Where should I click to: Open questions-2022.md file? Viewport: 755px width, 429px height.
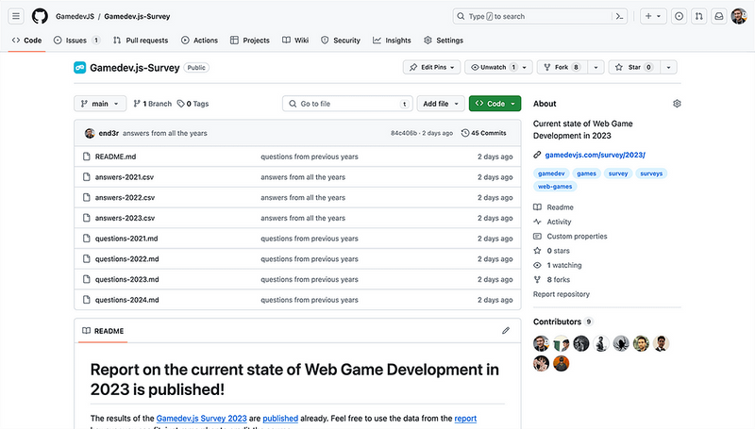[x=126, y=258]
